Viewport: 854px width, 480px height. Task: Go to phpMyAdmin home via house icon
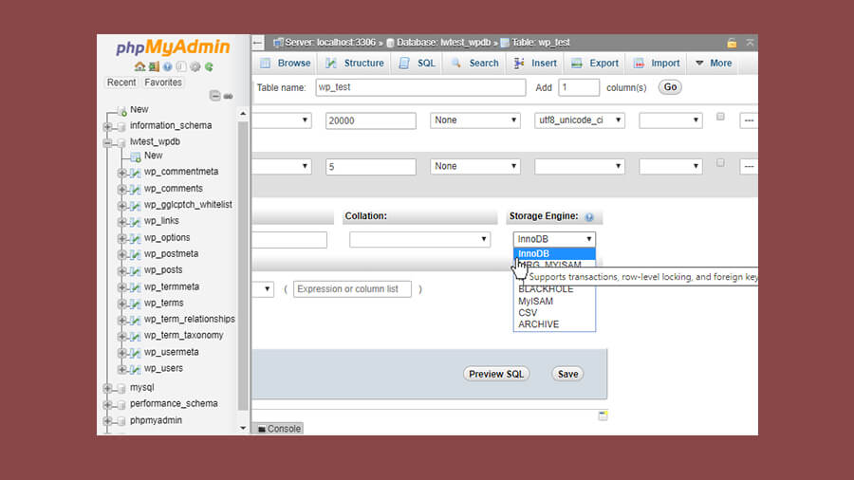(139, 67)
